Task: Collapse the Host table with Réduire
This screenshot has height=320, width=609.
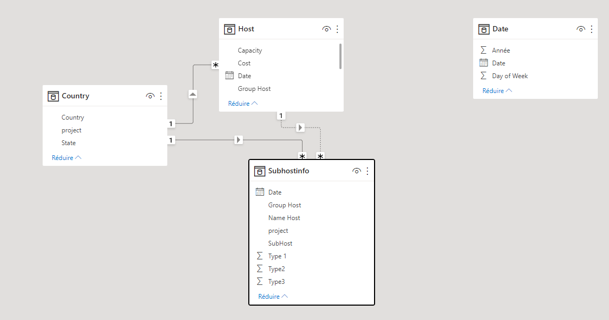Action: click(243, 104)
